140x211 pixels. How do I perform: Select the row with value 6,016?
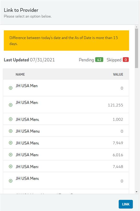click(66, 154)
